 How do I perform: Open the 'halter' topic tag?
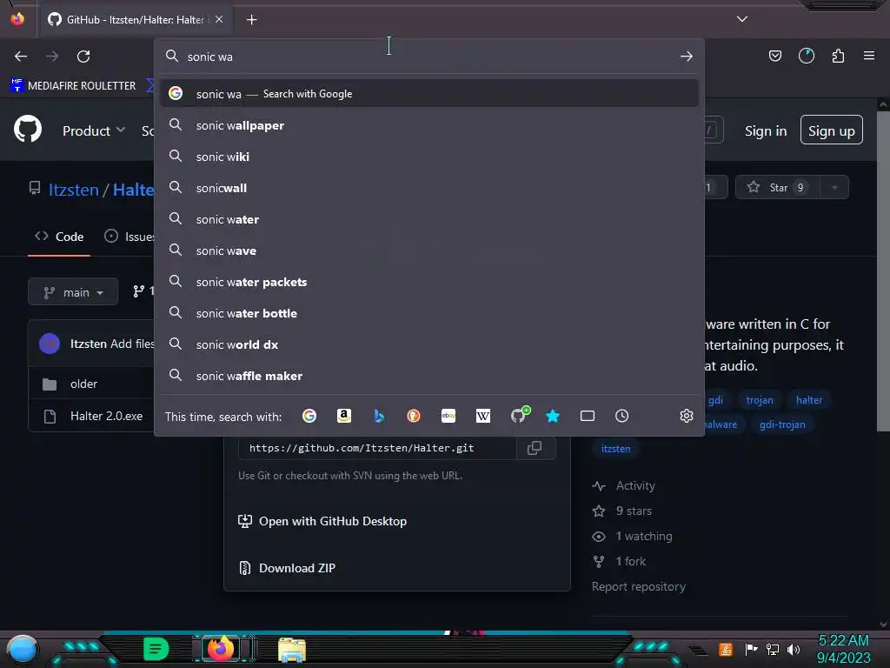point(809,400)
